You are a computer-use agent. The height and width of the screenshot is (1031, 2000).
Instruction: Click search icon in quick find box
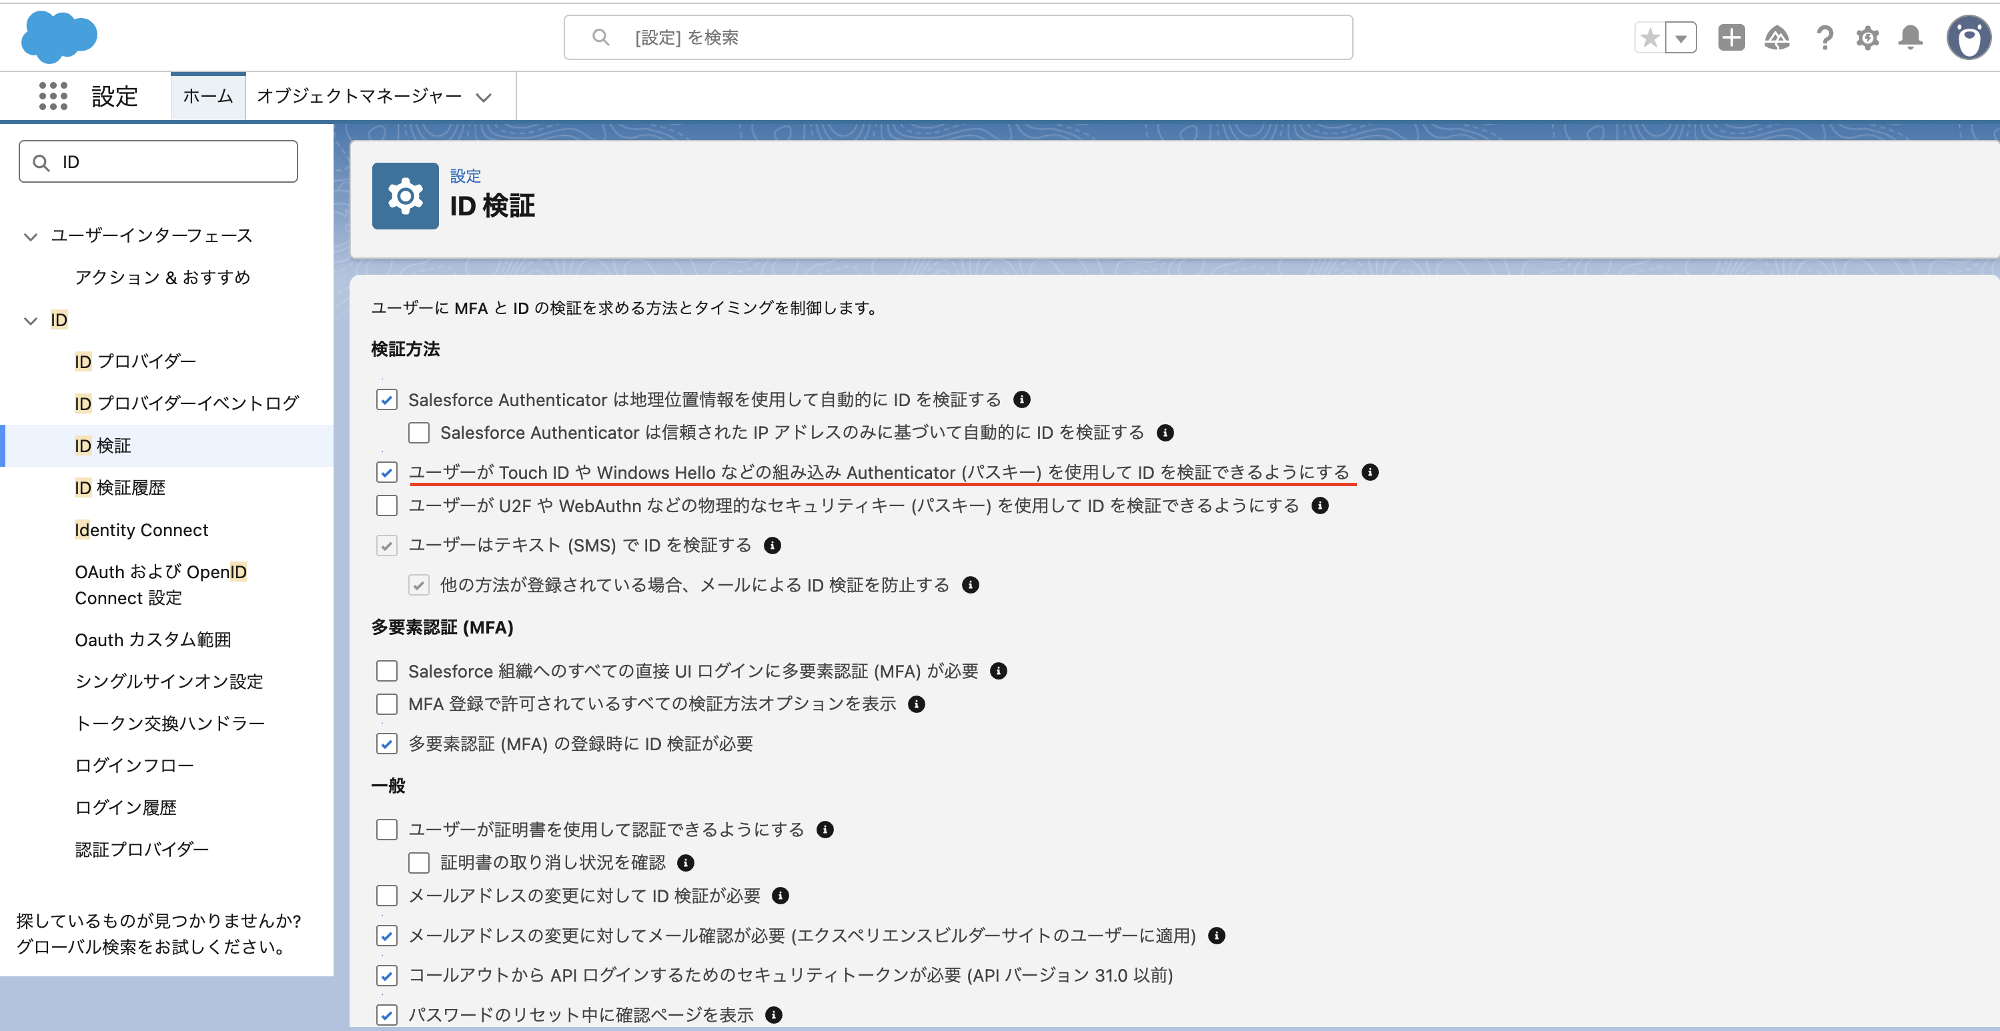tap(41, 162)
